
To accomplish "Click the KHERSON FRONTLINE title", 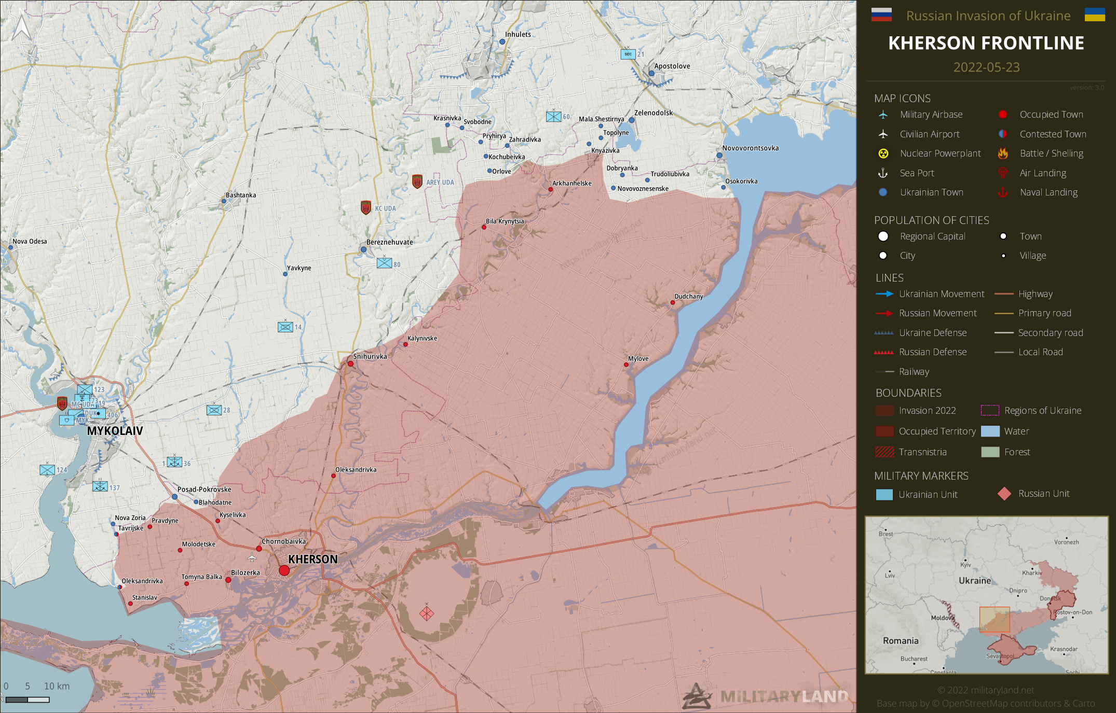I will coord(986,43).
